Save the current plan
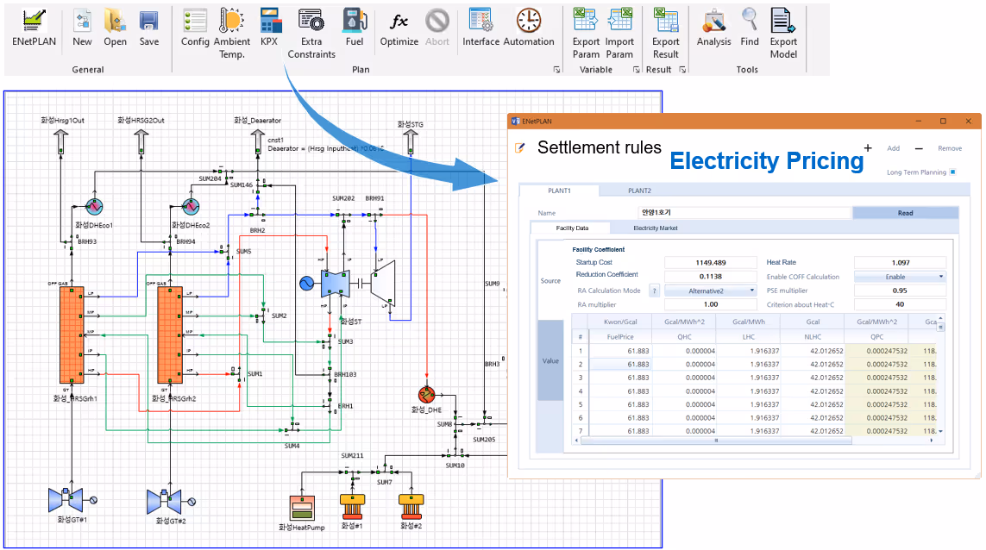This screenshot has height=550, width=986. point(149,28)
